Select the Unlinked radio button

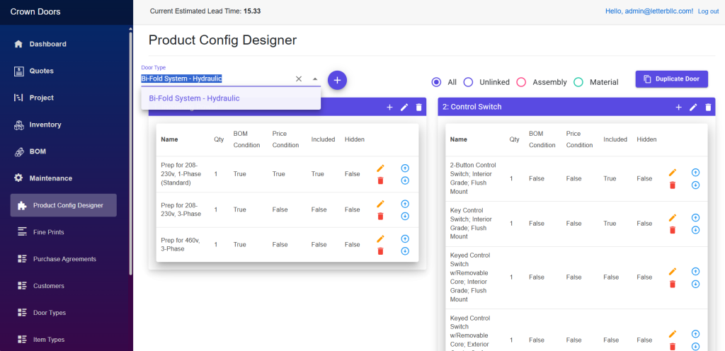(x=468, y=82)
